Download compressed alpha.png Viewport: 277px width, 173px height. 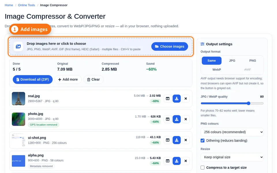point(177,161)
